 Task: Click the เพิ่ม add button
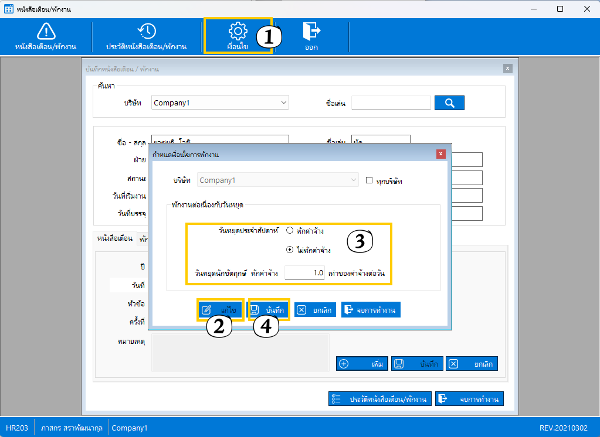pos(361,364)
